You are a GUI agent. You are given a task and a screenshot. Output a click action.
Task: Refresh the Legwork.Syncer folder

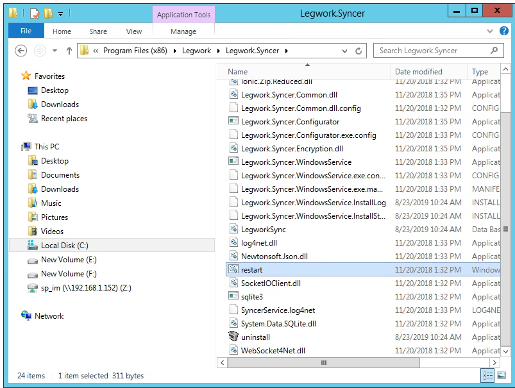click(359, 51)
